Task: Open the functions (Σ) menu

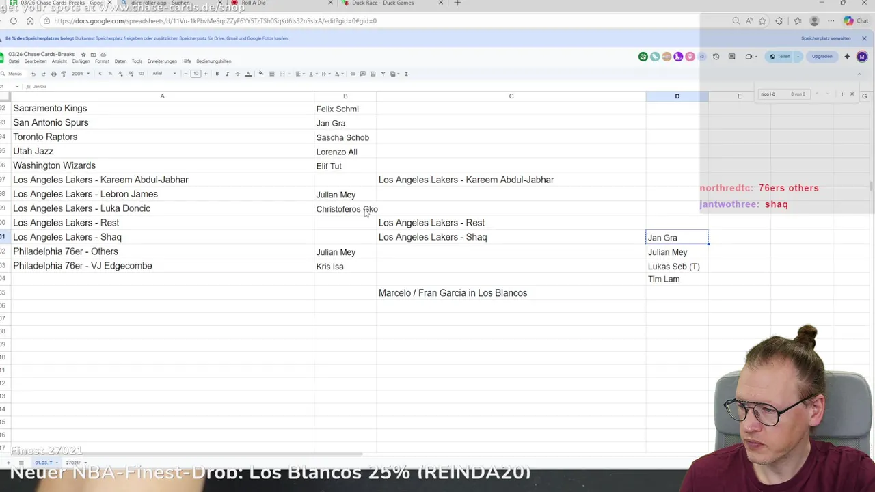Action: coord(406,74)
